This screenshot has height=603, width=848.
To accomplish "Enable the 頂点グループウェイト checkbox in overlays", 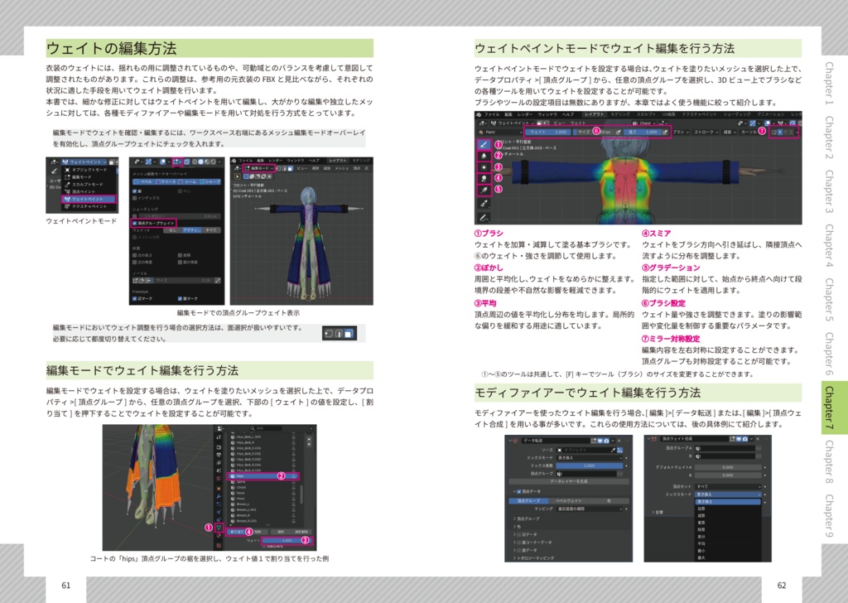I will tap(135, 221).
